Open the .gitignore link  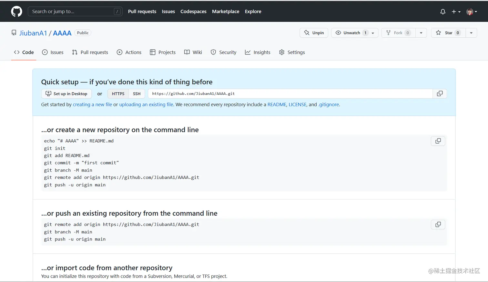(x=329, y=105)
